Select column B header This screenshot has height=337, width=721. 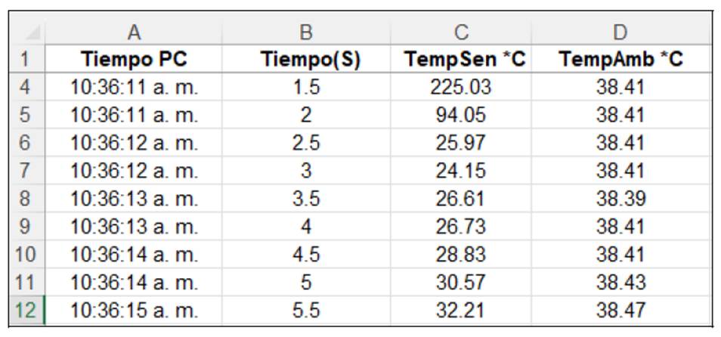tap(306, 32)
